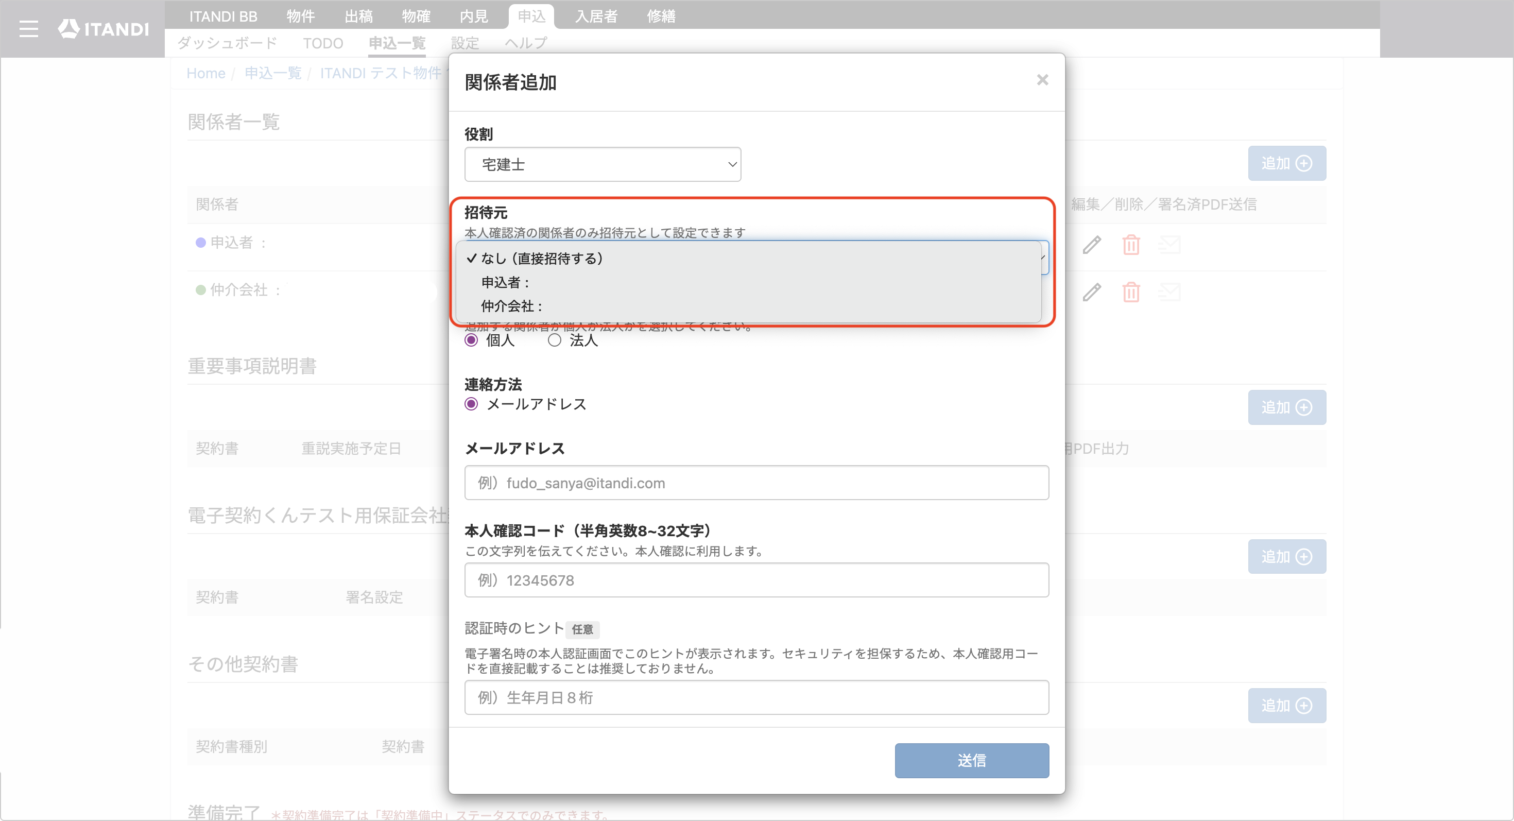Select なし（直接招待する）option
This screenshot has width=1514, height=821.
748,259
